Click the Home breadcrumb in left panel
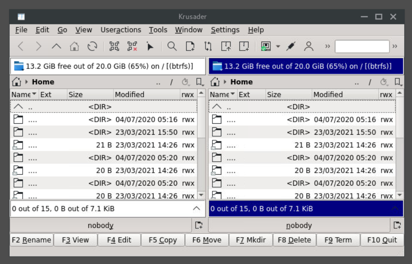This screenshot has height=264, width=412. click(x=43, y=82)
